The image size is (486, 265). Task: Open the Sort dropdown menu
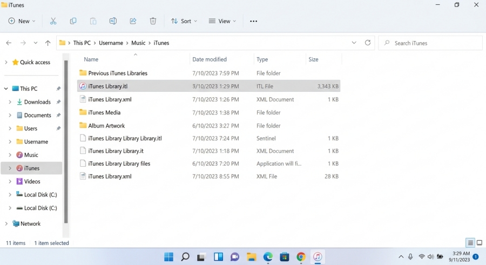pos(184,21)
